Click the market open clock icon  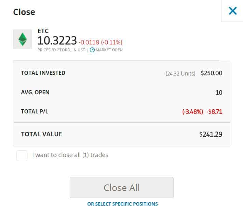[x=92, y=50]
